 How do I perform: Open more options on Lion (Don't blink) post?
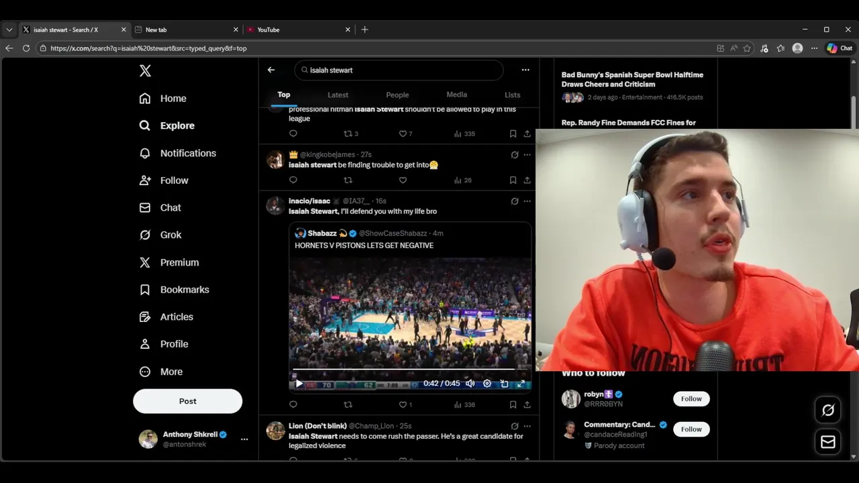point(527,426)
